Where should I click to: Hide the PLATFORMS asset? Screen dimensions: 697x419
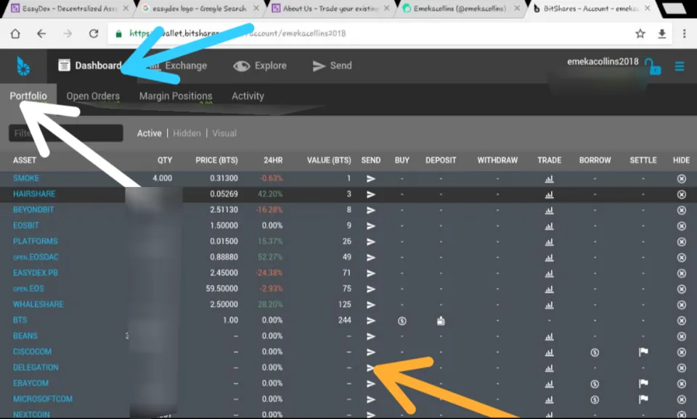(682, 242)
